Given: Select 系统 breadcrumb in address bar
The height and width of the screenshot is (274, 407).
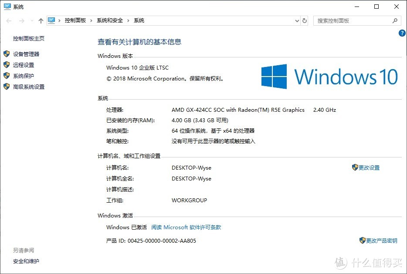Looking at the screenshot, I should tap(139, 20).
